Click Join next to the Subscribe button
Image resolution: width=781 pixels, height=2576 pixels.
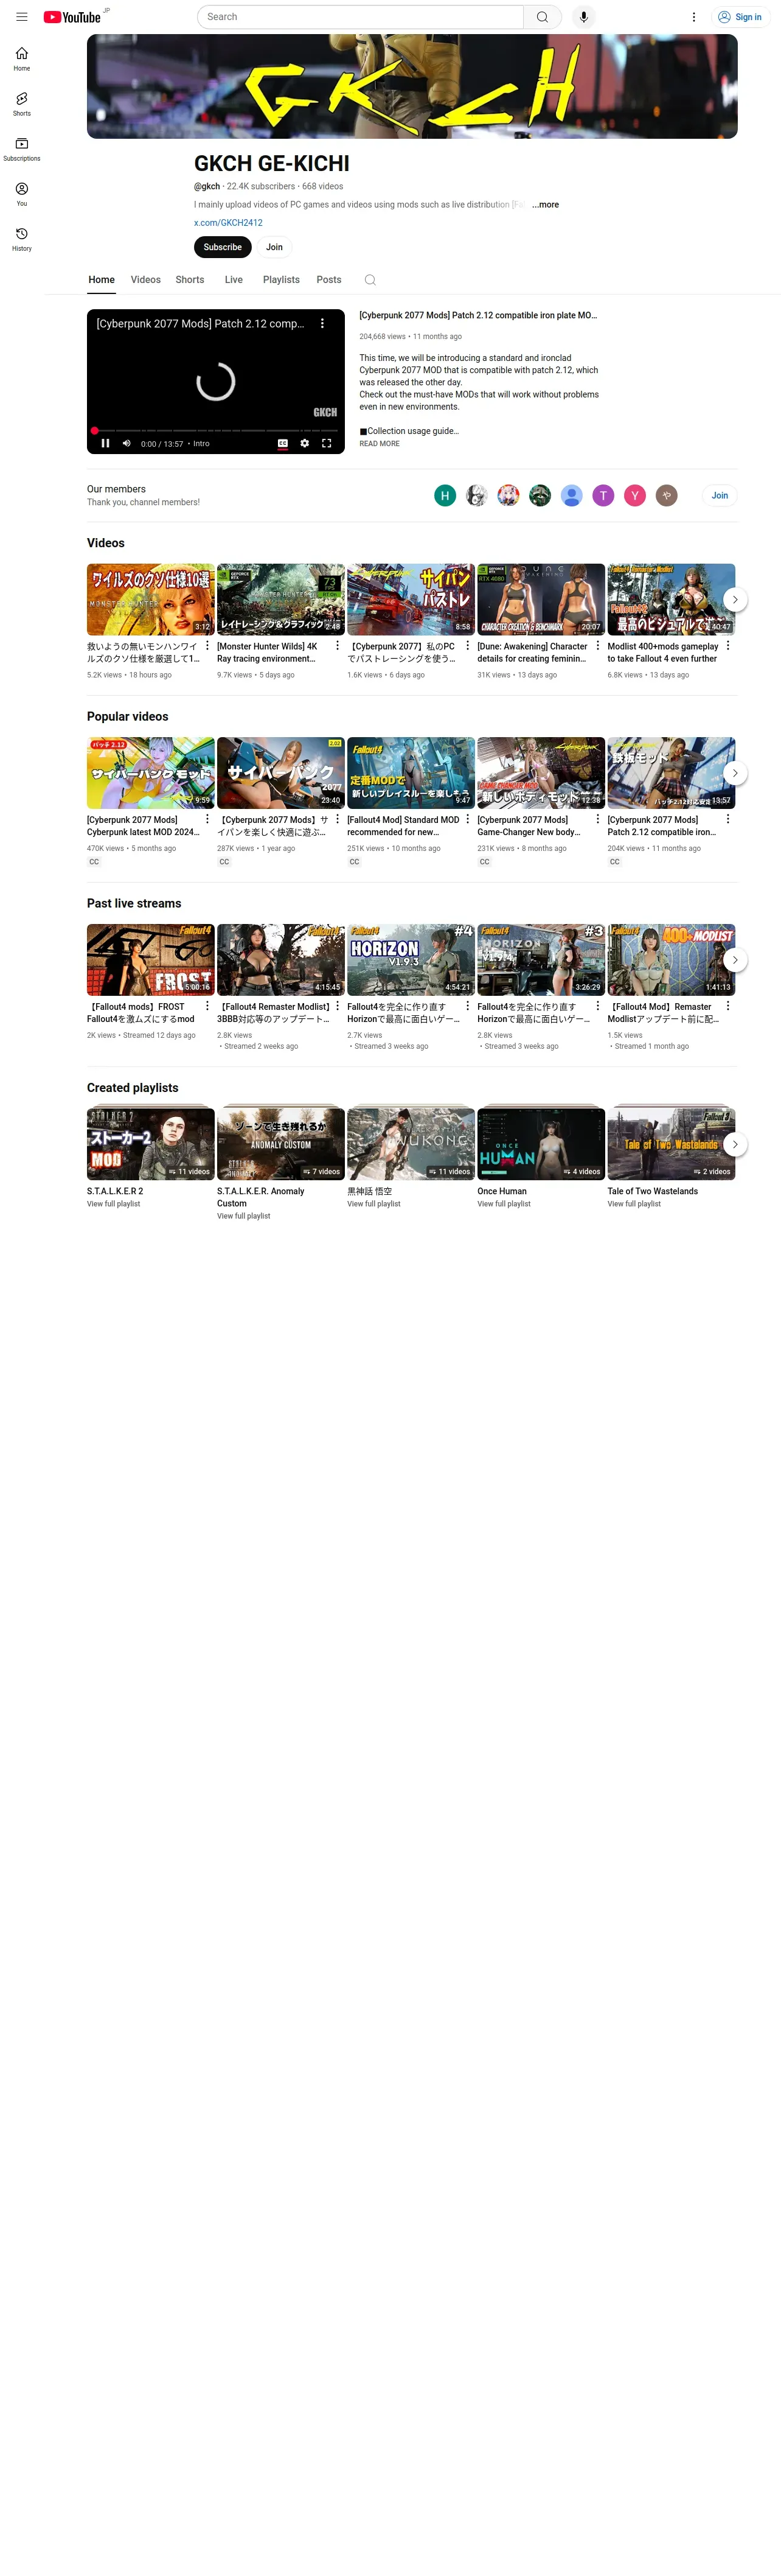(275, 247)
